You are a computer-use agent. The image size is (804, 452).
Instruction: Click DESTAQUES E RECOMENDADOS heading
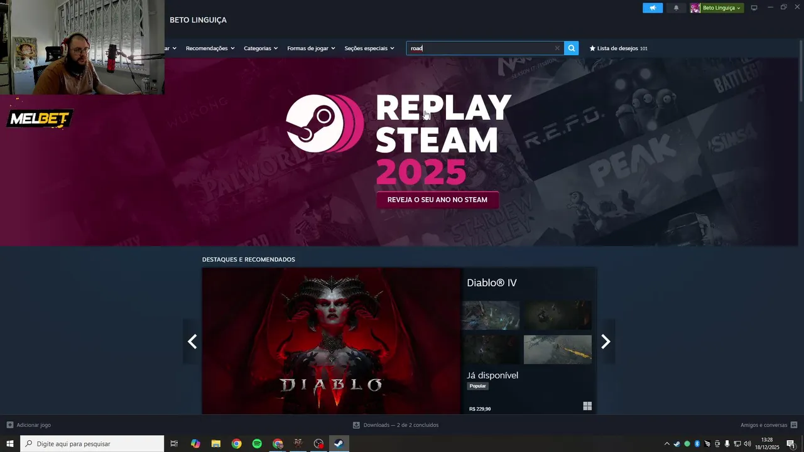point(248,259)
